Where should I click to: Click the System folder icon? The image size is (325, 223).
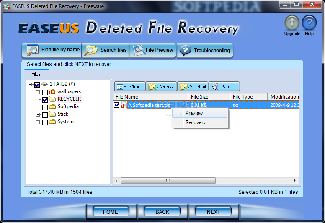click(x=52, y=122)
